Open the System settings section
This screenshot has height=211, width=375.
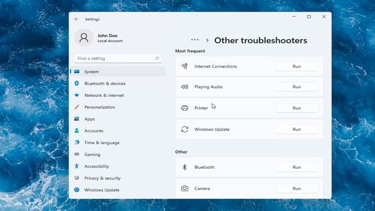pos(118,72)
